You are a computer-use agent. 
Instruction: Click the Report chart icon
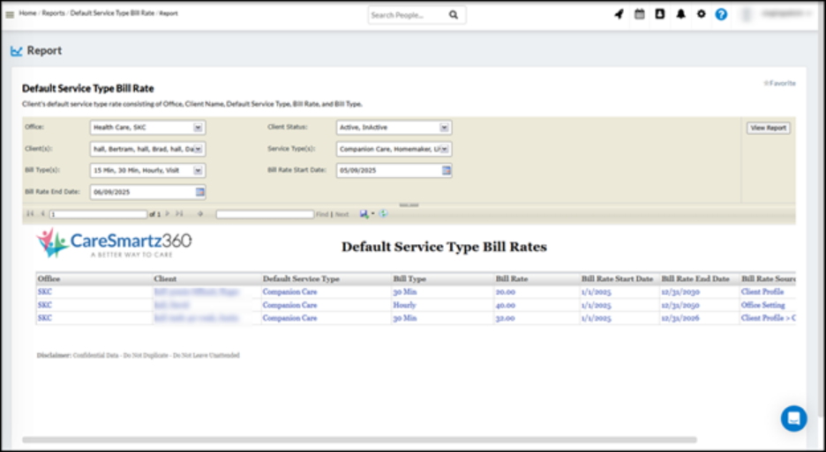17,51
